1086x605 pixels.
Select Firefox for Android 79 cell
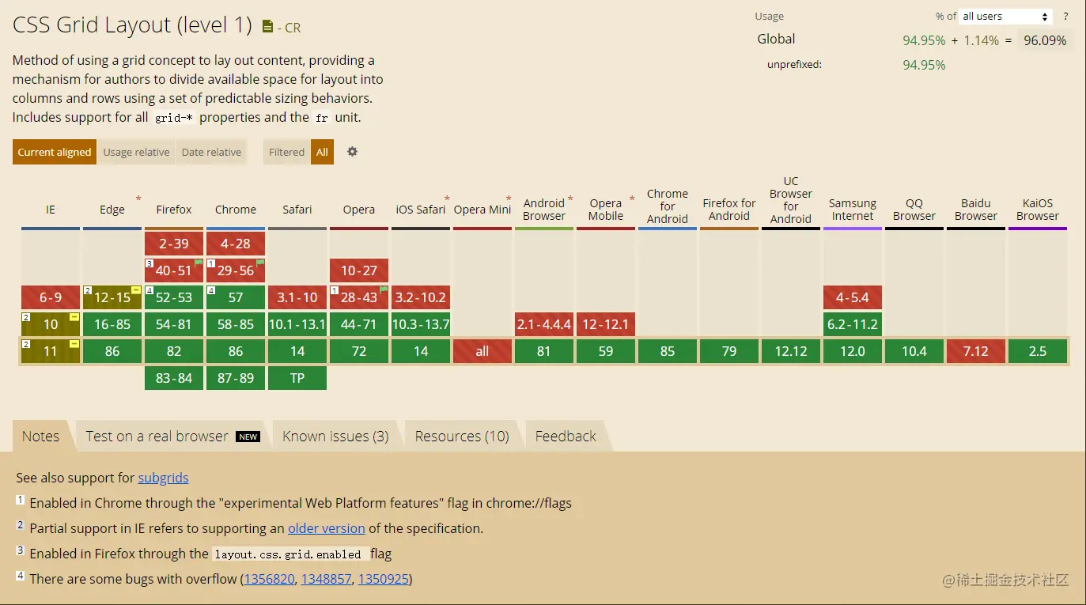[729, 351]
